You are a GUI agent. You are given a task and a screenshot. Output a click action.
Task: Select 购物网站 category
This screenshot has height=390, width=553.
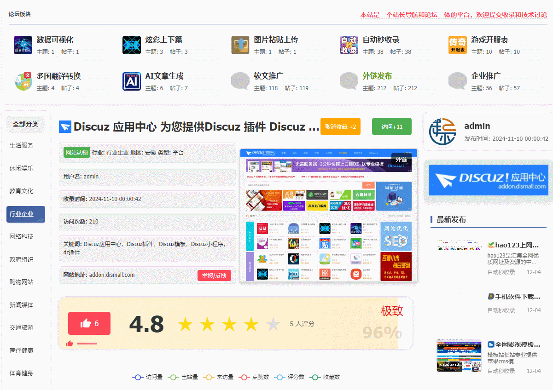tap(22, 282)
